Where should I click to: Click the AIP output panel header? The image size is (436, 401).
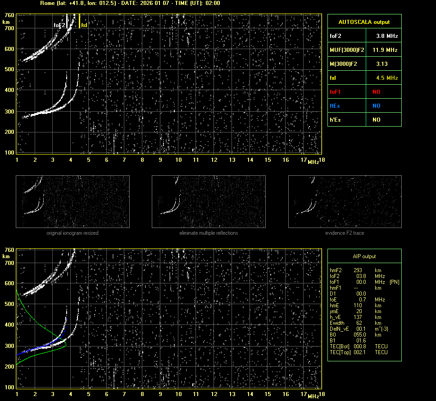364,256
